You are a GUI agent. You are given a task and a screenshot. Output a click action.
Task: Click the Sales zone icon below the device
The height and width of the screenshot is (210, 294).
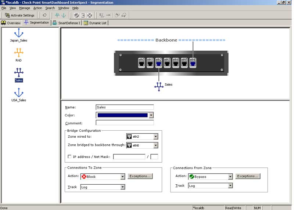tap(159, 87)
